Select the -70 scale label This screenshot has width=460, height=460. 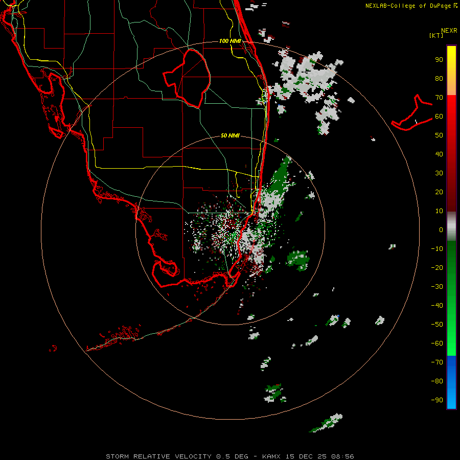[x=437, y=362]
